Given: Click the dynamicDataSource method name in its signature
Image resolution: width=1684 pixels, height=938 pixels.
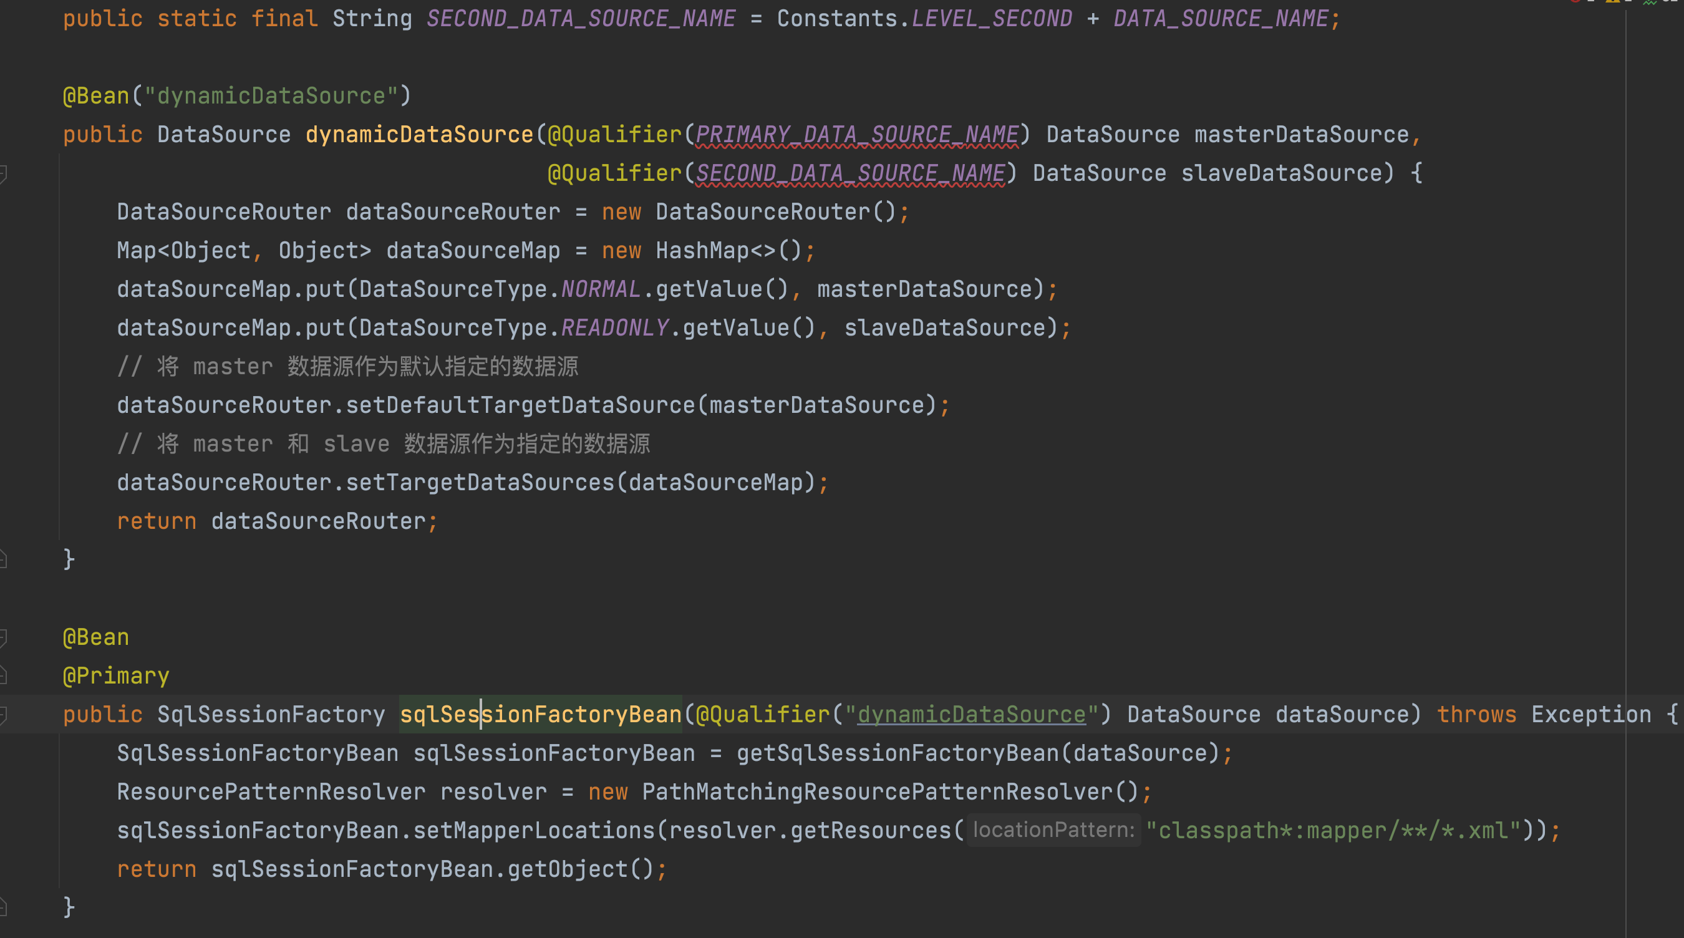Looking at the screenshot, I should pyautogui.click(x=419, y=135).
